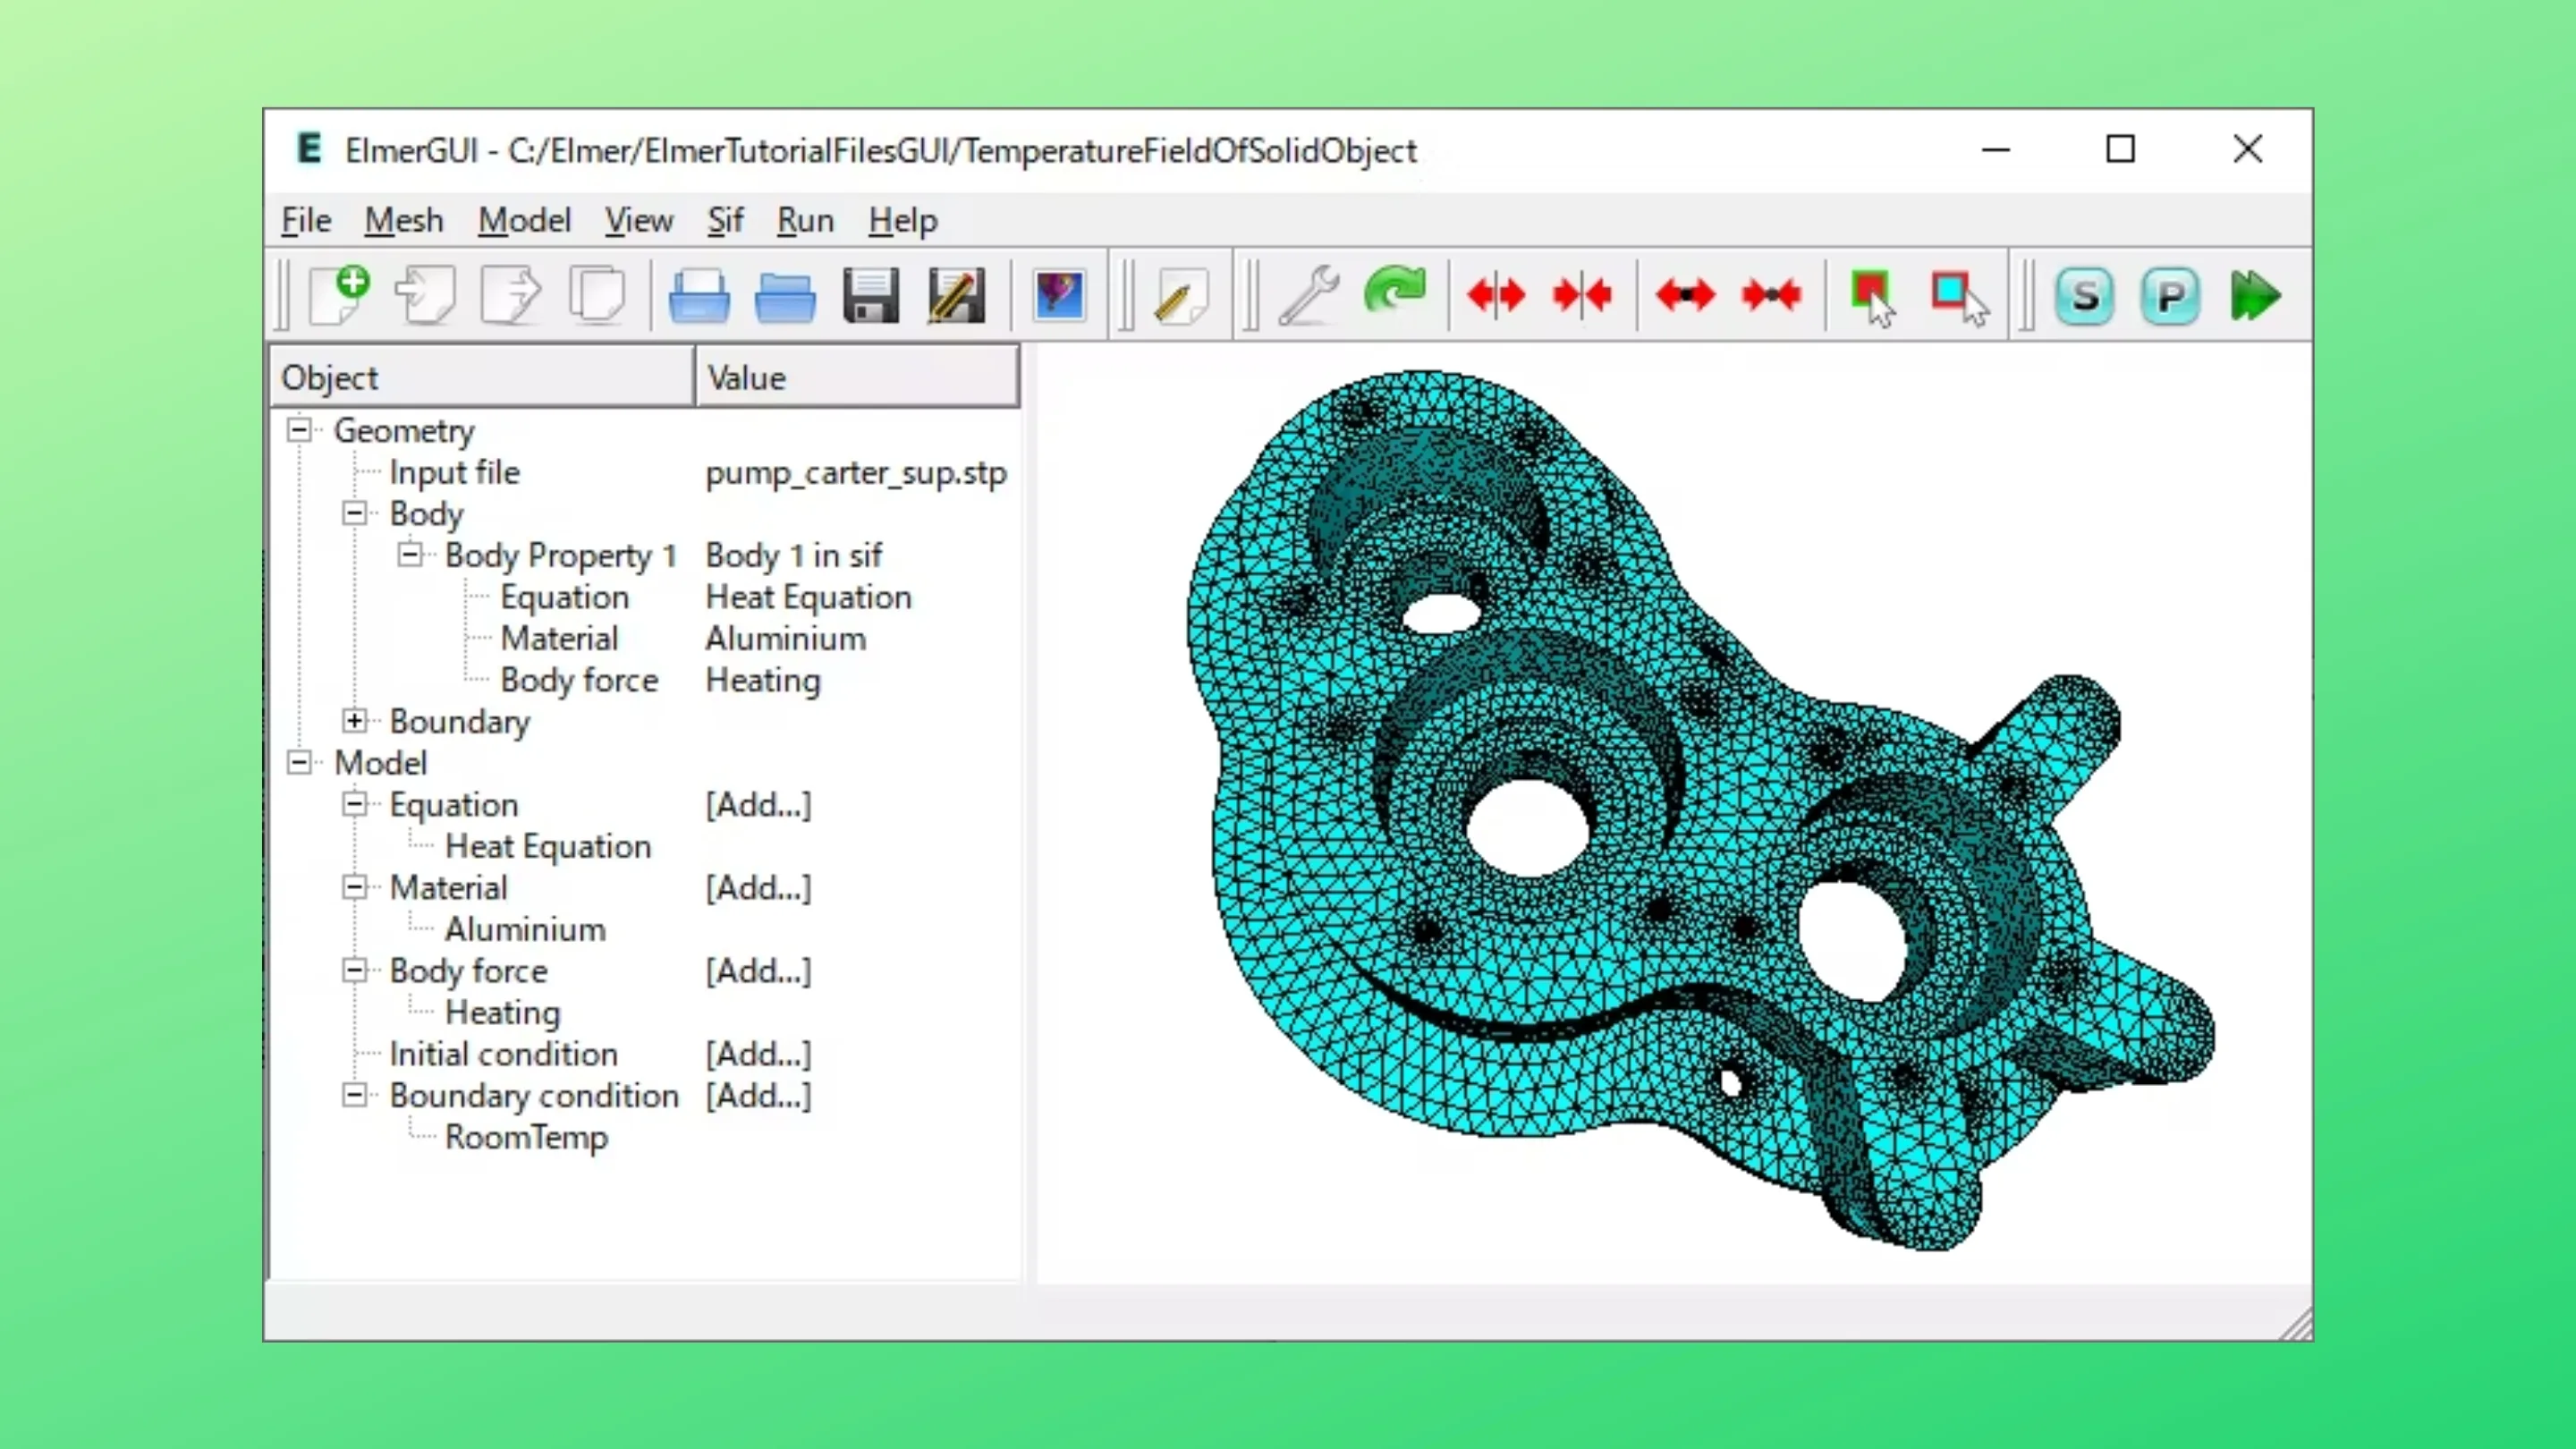Select the 'Body 1 in sif' value
The height and width of the screenshot is (1449, 2576).
point(794,555)
